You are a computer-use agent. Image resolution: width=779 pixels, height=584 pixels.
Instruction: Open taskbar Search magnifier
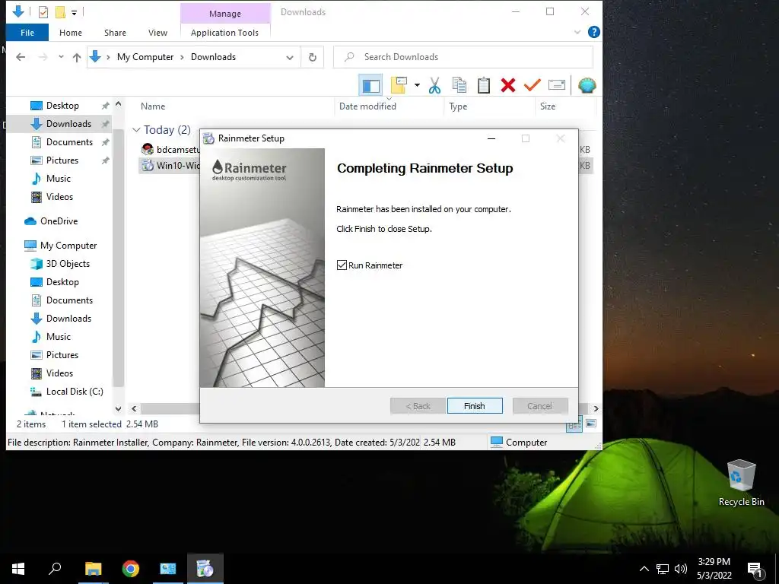pyautogui.click(x=55, y=569)
